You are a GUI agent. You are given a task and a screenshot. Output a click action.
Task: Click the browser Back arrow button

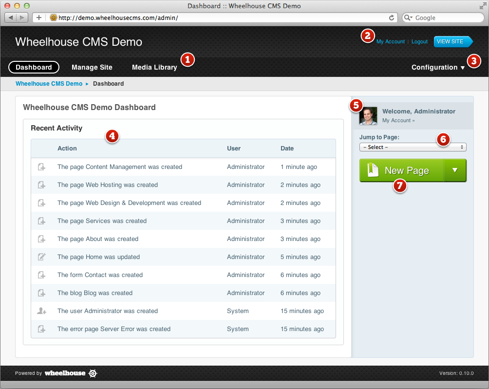pyautogui.click(x=11, y=18)
